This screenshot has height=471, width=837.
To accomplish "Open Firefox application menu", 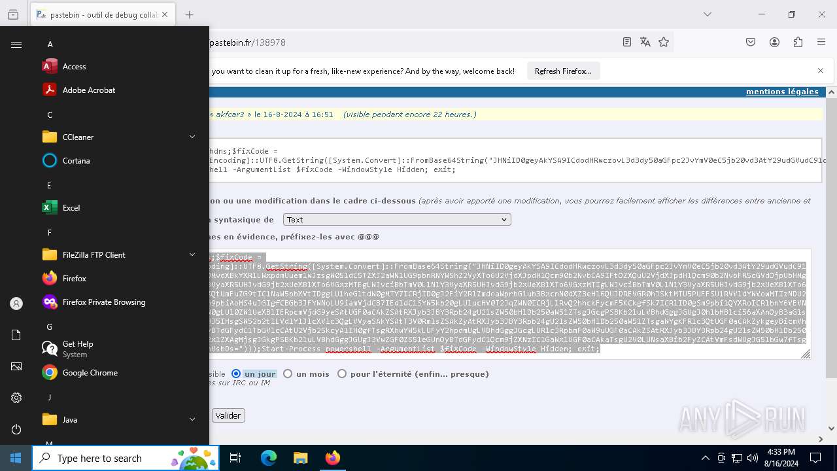I will [821, 43].
